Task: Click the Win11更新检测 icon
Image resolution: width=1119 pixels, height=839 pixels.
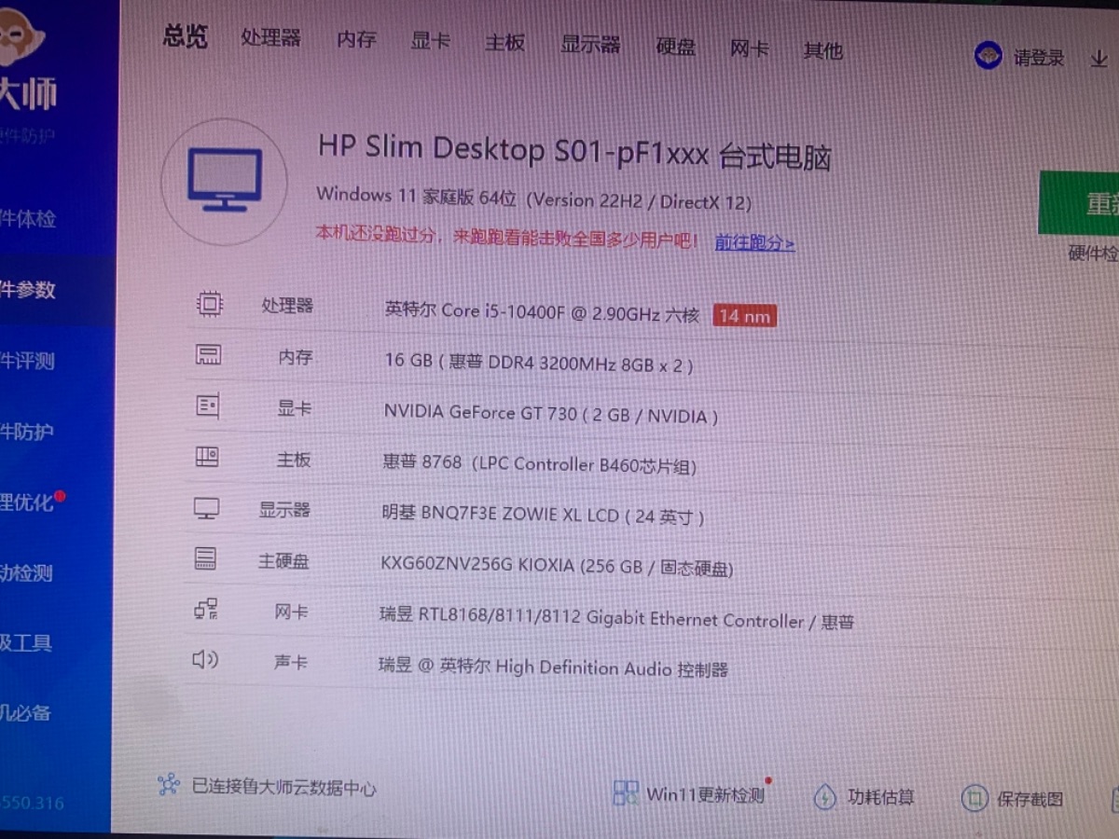Action: [x=626, y=793]
